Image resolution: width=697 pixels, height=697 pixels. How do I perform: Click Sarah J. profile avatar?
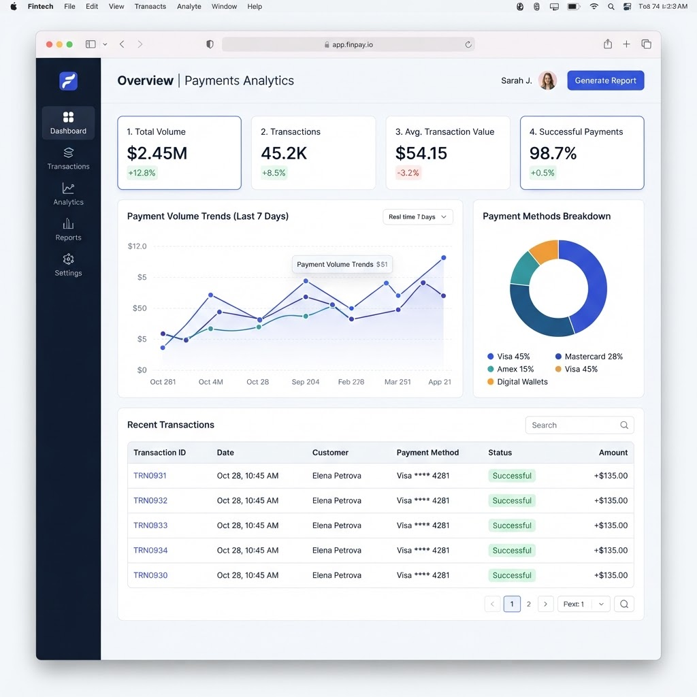point(548,80)
